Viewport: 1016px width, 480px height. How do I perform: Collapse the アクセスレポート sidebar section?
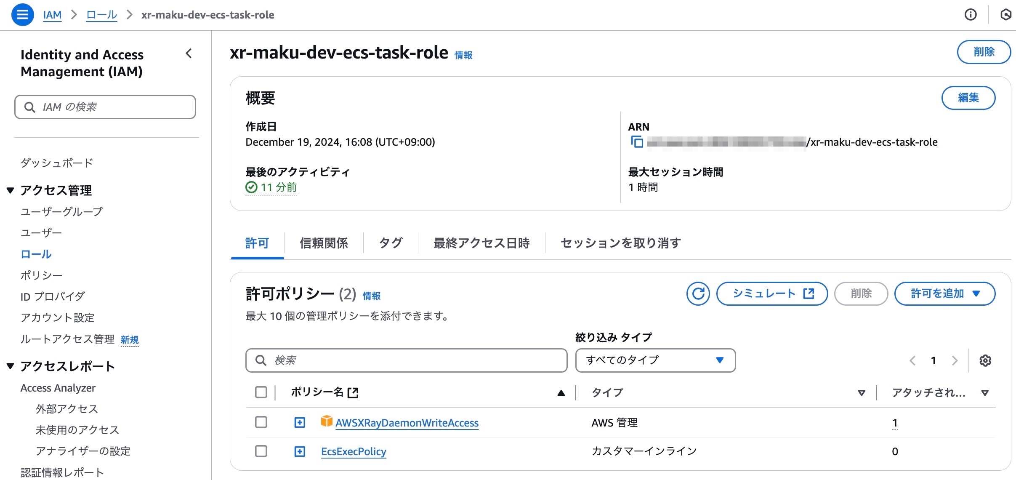point(11,366)
